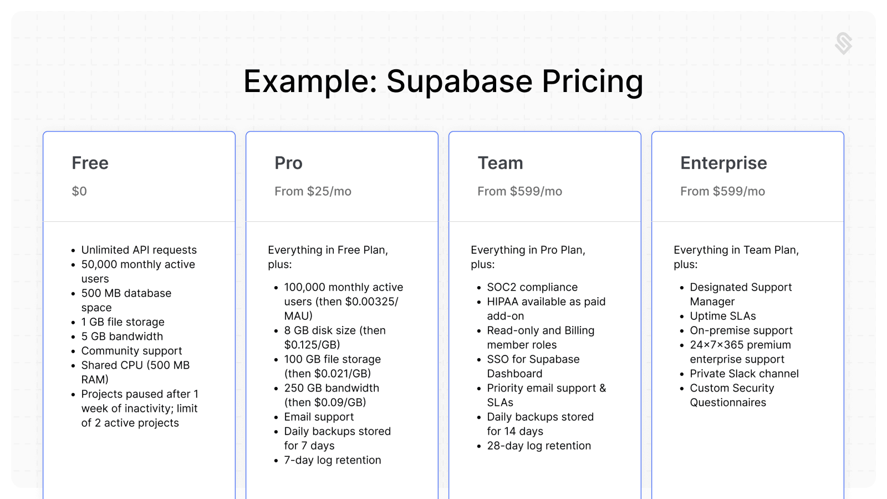
Task: Select the Pro plan heading
Action: pyautogui.click(x=288, y=163)
